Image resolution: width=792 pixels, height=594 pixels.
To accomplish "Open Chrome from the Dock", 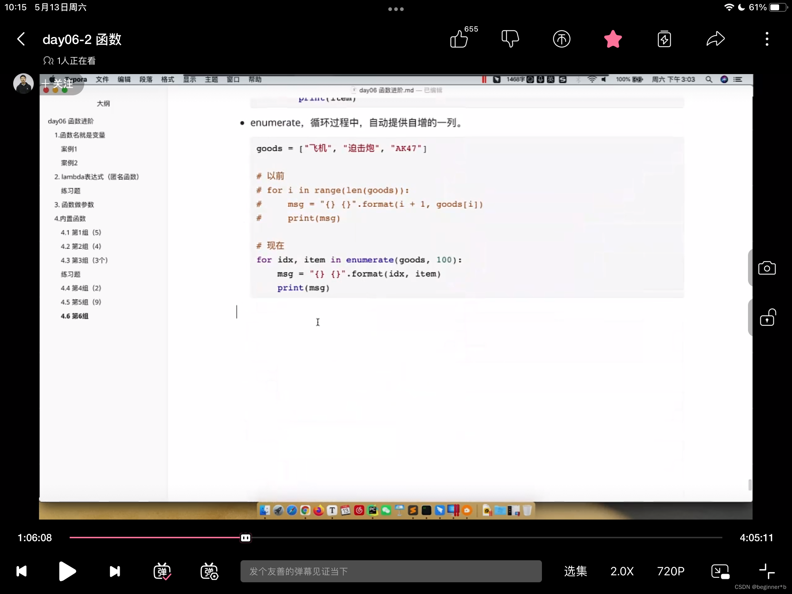I will 305,510.
